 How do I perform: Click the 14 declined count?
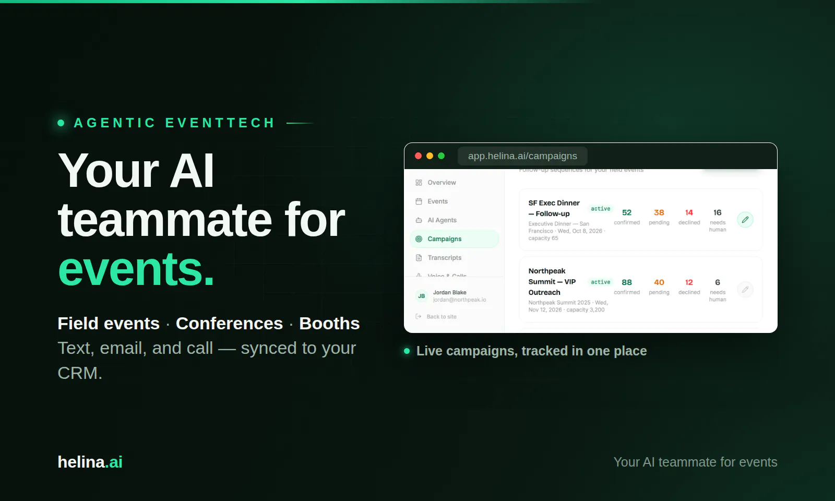pyautogui.click(x=689, y=217)
